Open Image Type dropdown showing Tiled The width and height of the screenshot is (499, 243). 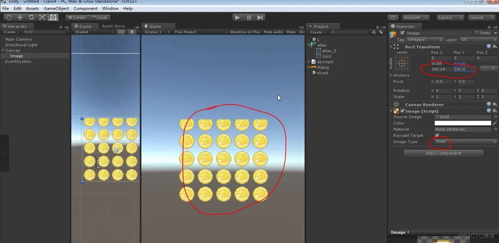click(466, 142)
